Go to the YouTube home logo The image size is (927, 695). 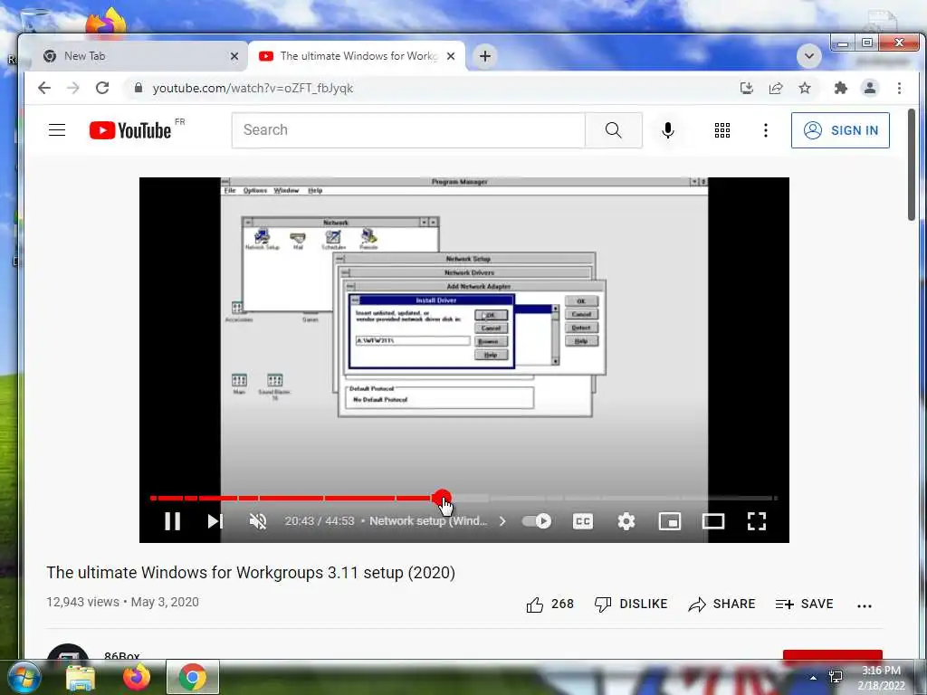(x=130, y=130)
